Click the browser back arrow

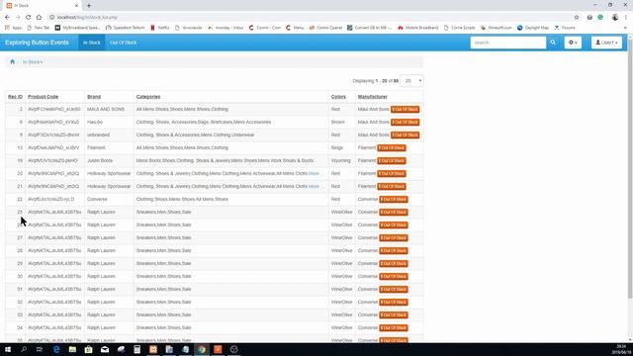click(7, 18)
